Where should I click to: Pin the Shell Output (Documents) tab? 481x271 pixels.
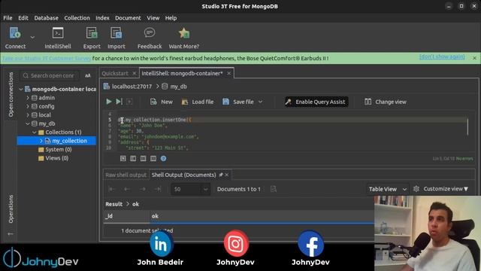tap(221, 175)
